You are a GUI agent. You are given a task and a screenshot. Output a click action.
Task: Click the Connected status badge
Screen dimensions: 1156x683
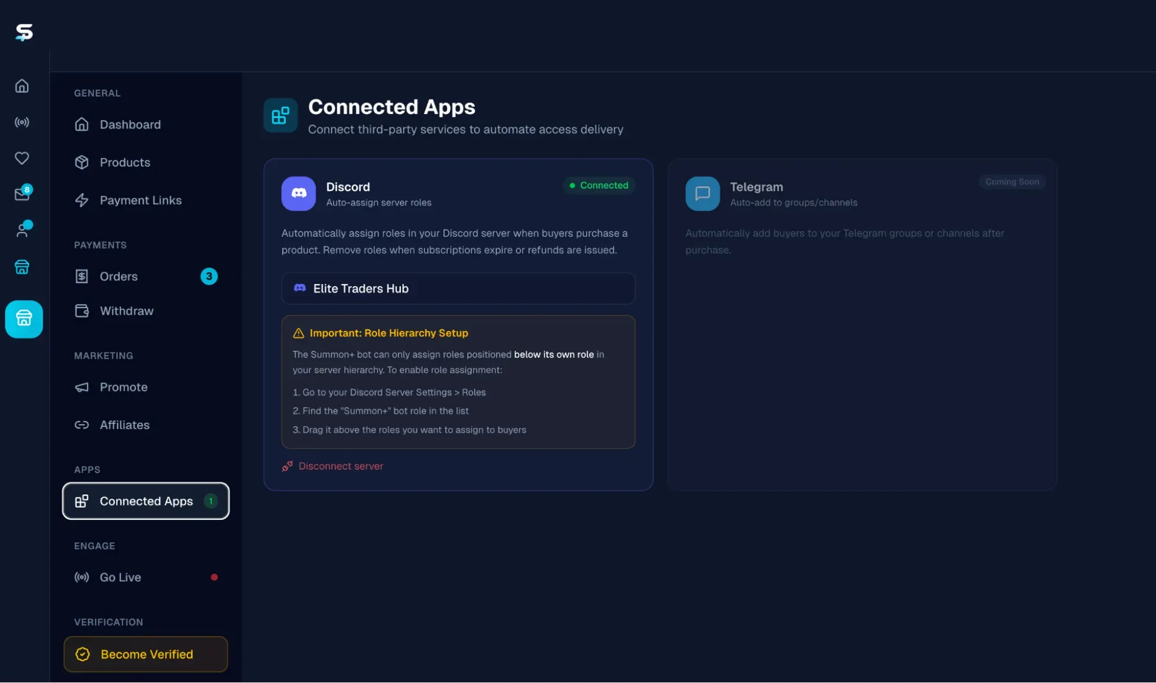(599, 185)
